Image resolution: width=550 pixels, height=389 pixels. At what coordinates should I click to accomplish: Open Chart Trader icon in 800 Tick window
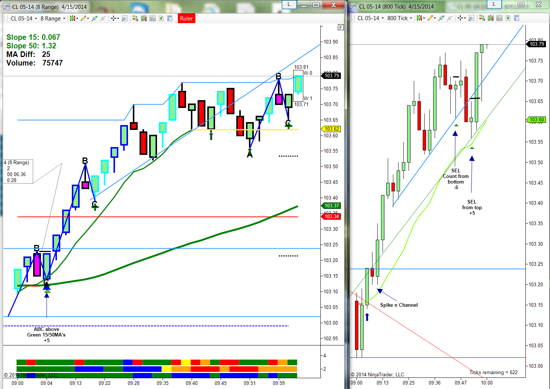[482, 18]
